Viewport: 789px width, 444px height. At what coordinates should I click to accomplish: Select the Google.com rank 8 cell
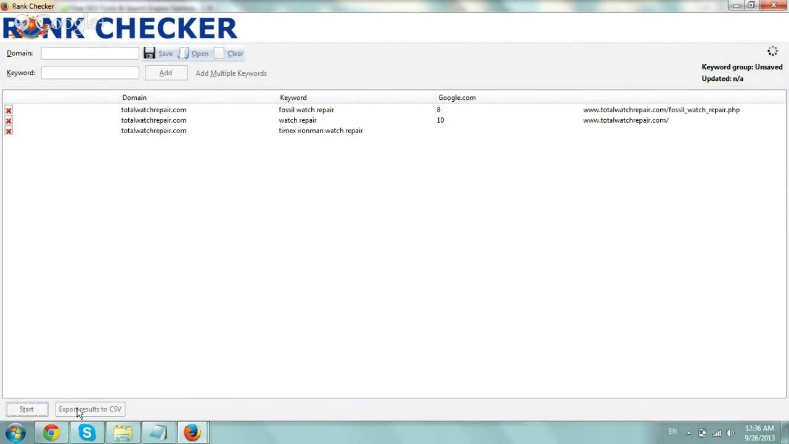tap(439, 110)
